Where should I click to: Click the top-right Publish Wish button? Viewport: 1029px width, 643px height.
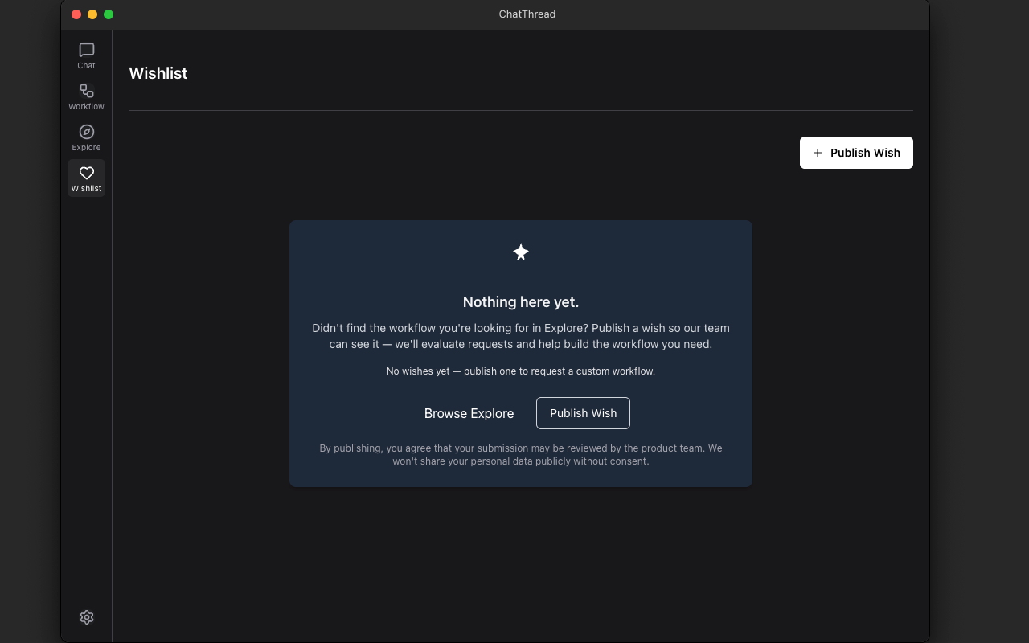point(856,153)
